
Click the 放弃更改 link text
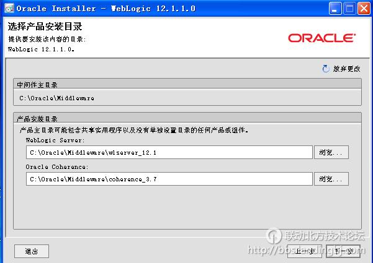coord(346,69)
